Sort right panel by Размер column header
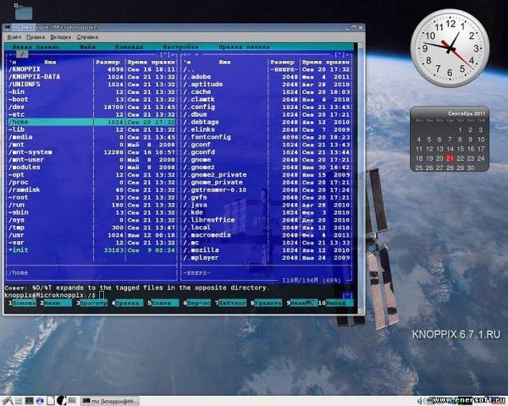 pyautogui.click(x=283, y=62)
